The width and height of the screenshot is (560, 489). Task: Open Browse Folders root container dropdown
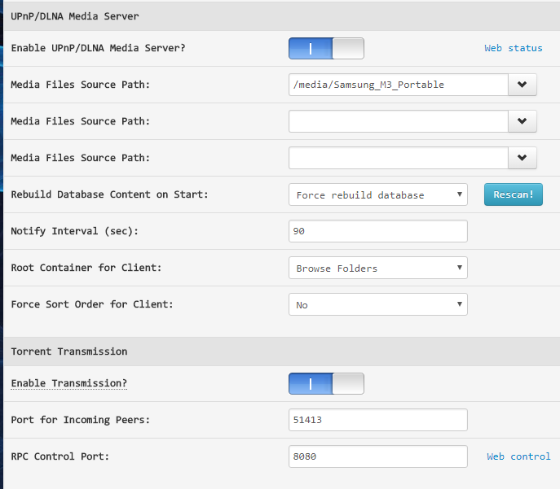pos(378,268)
